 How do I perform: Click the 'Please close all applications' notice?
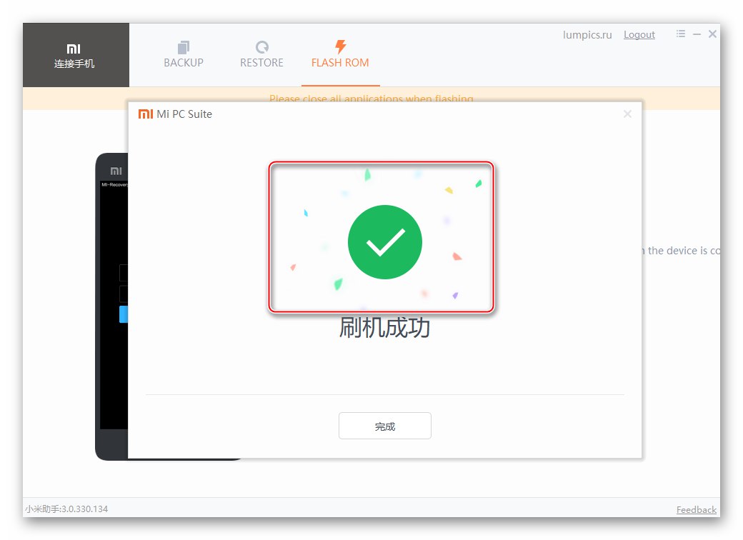point(371,99)
